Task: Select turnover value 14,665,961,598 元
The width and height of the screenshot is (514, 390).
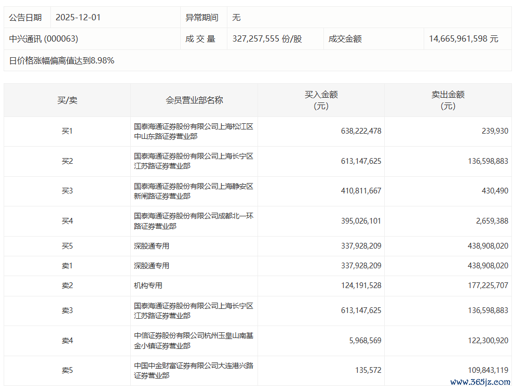Action: (464, 38)
